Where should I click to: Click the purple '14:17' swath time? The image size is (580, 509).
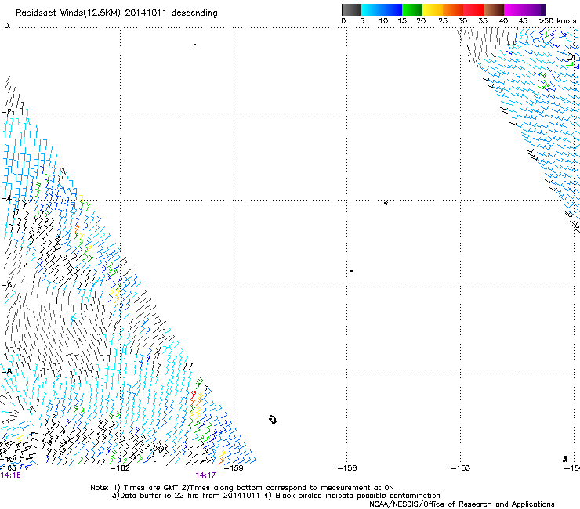(205, 475)
